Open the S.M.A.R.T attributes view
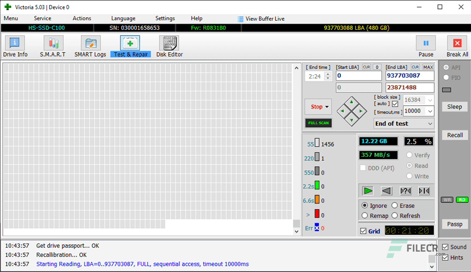This screenshot has width=471, height=272. pos(53,47)
